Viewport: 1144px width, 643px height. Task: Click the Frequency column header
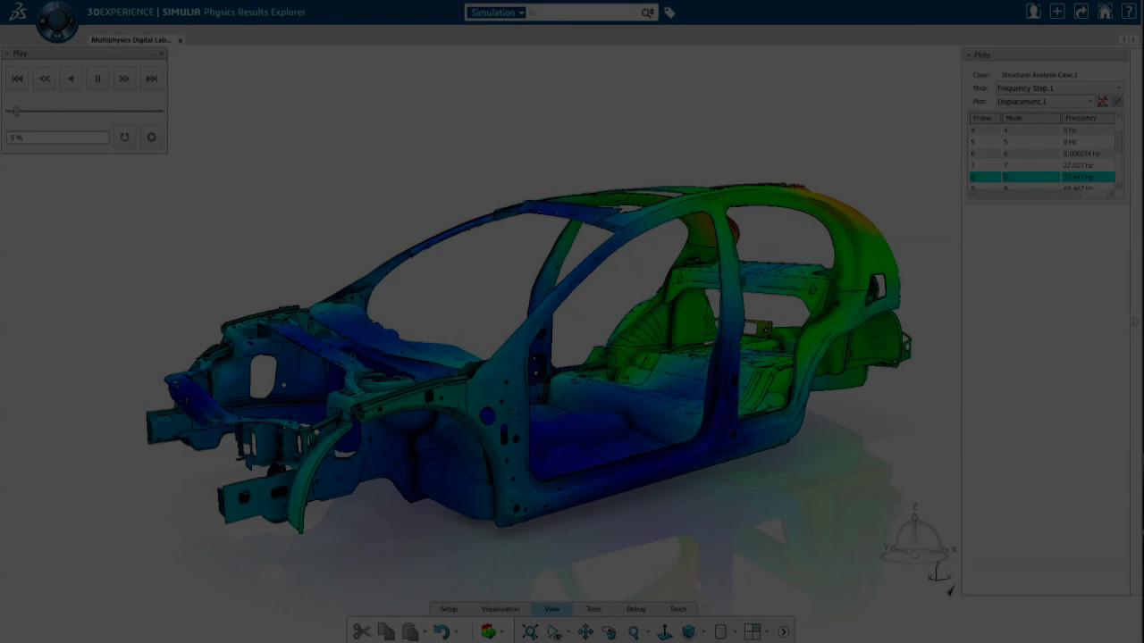pos(1087,118)
